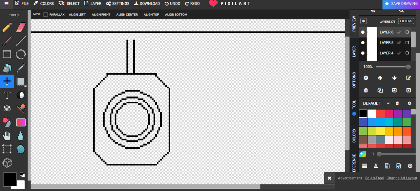The image size is (420, 191).
Task: Edit the selected layer
Action: tap(409, 78)
